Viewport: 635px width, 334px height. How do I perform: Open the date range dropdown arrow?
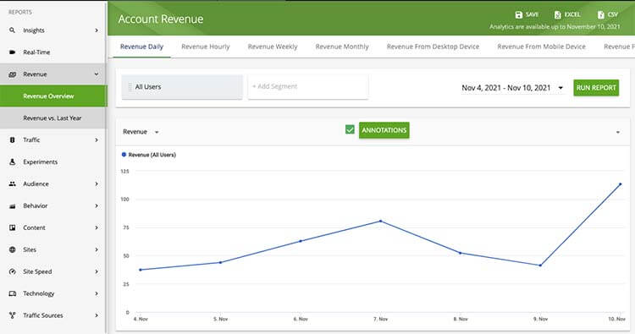[560, 88]
